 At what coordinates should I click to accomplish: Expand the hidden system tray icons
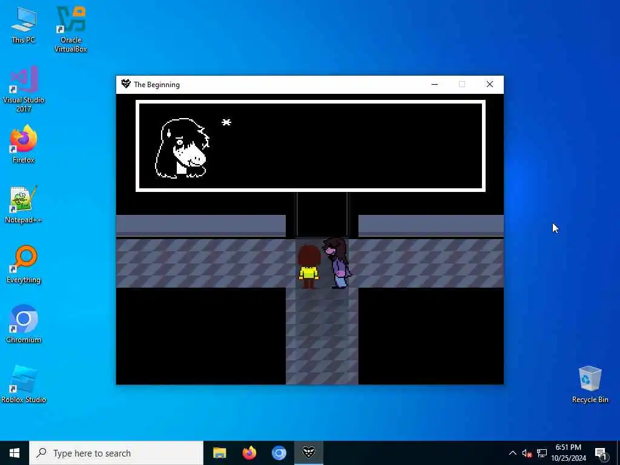tap(512, 453)
